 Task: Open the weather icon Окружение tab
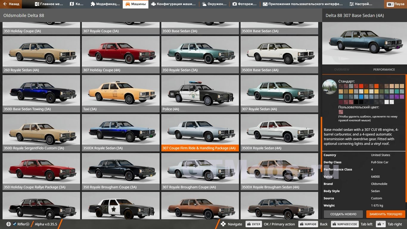click(x=204, y=4)
